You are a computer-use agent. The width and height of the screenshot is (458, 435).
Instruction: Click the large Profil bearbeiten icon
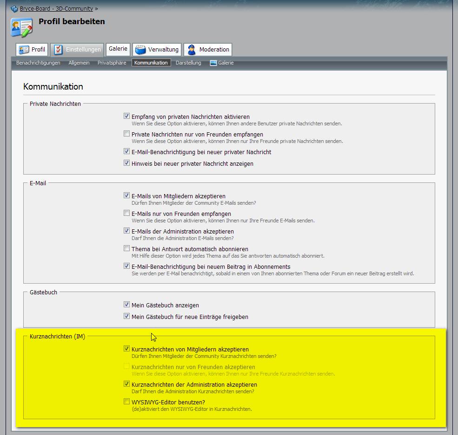click(x=21, y=27)
